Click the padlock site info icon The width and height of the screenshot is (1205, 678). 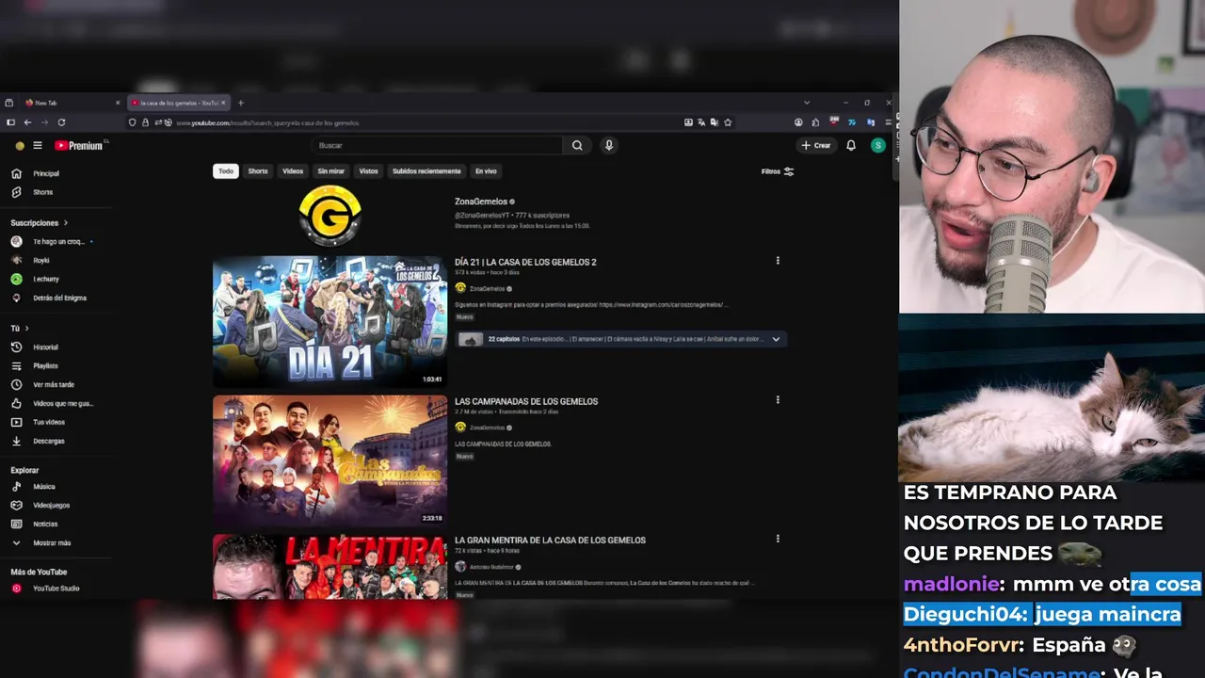[145, 122]
